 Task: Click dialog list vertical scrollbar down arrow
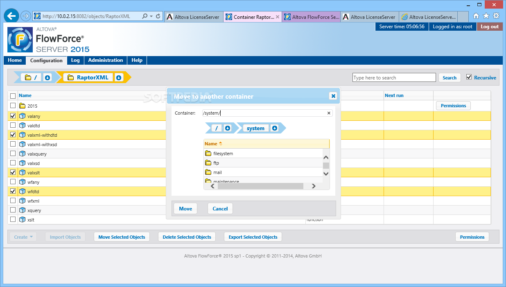[326, 173]
